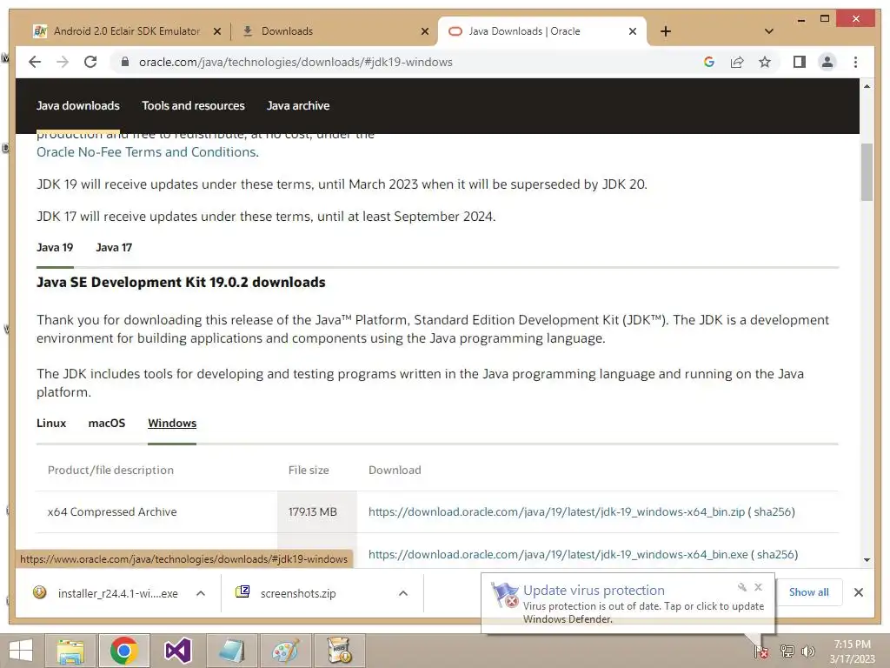The height and width of the screenshot is (668, 890).
Task: Open Tools and resources nav item
Action: pos(193,105)
